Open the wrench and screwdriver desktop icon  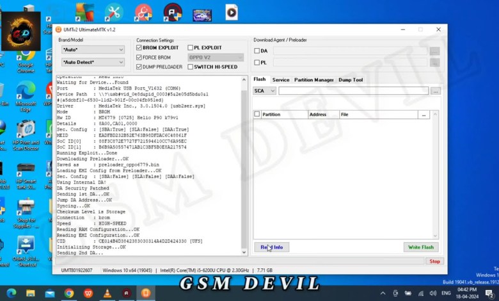pyautogui.click(x=114, y=12)
